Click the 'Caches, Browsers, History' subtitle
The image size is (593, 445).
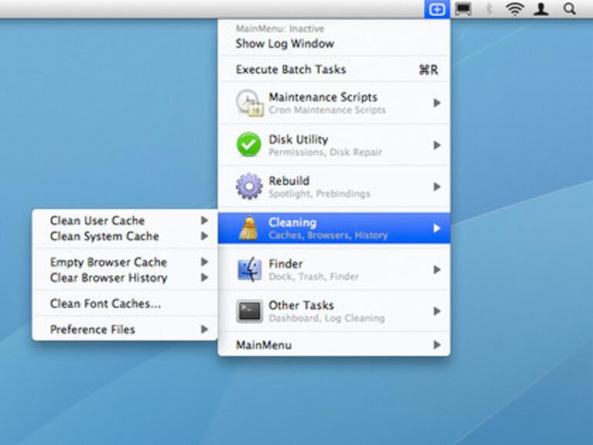[328, 235]
